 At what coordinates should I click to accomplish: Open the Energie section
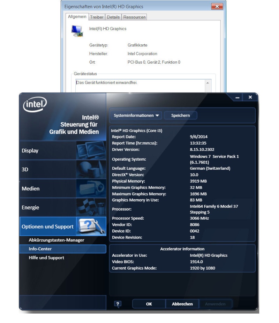[63, 207]
